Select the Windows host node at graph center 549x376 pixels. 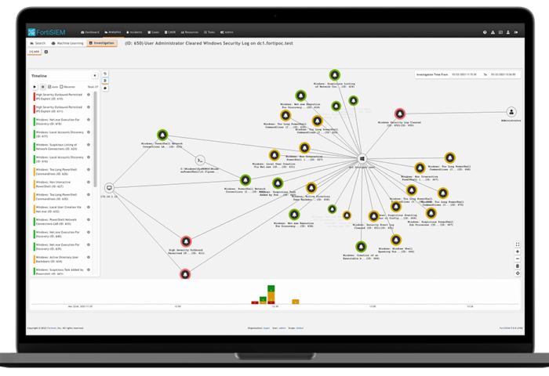point(362,158)
